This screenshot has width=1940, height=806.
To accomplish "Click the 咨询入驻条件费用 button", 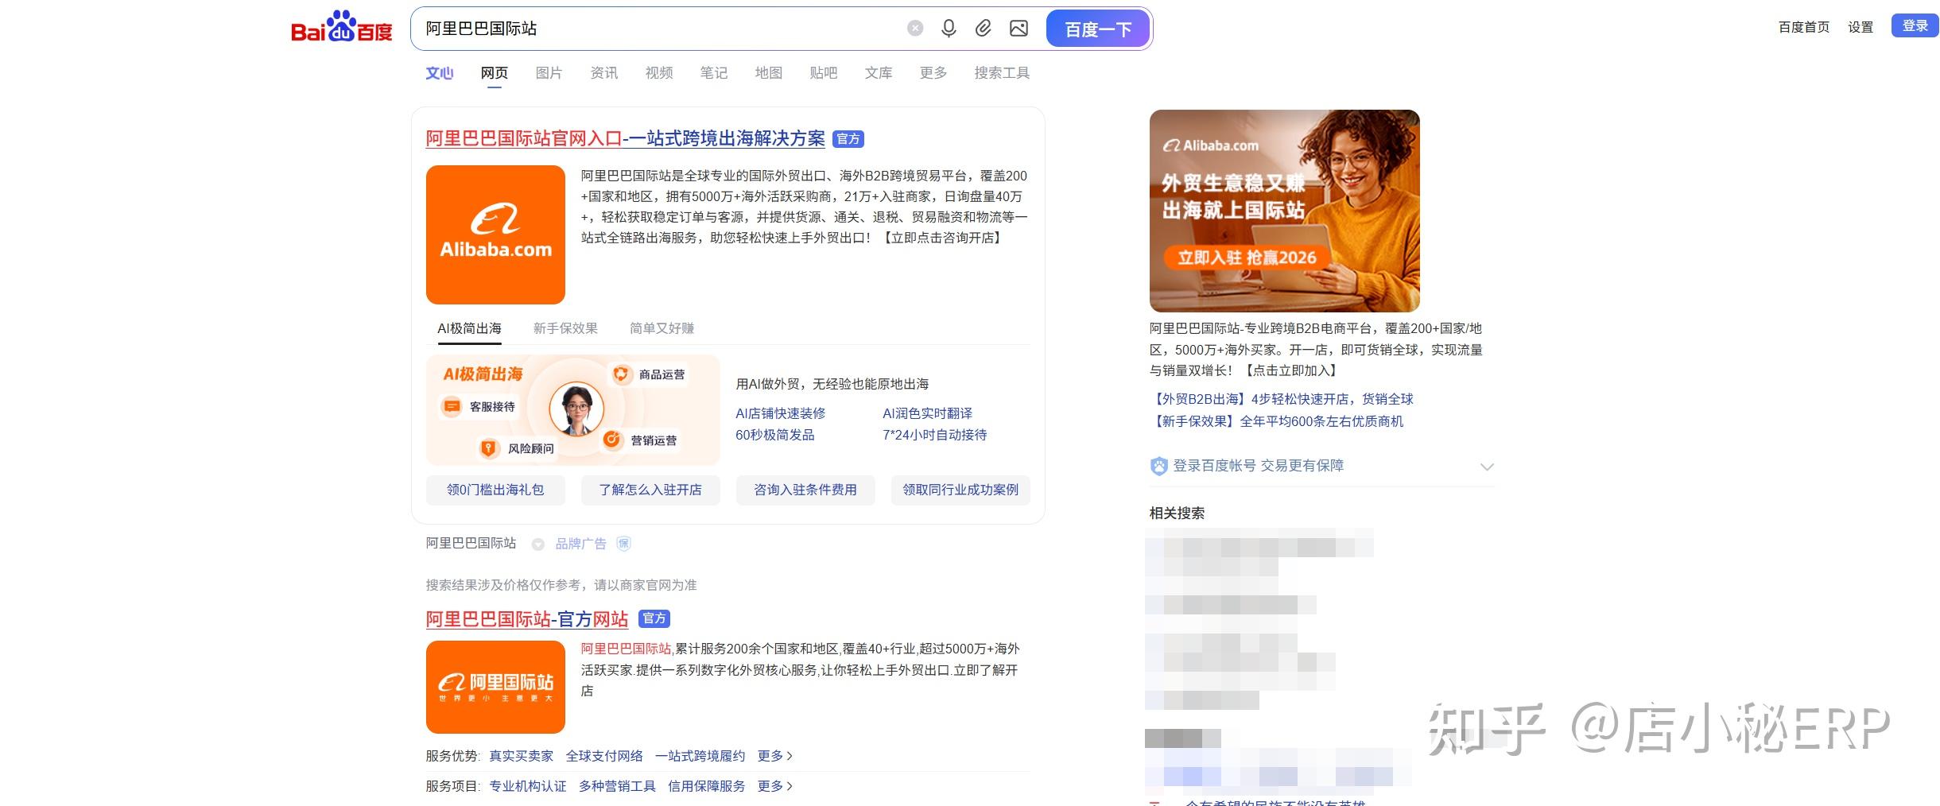I will (805, 490).
